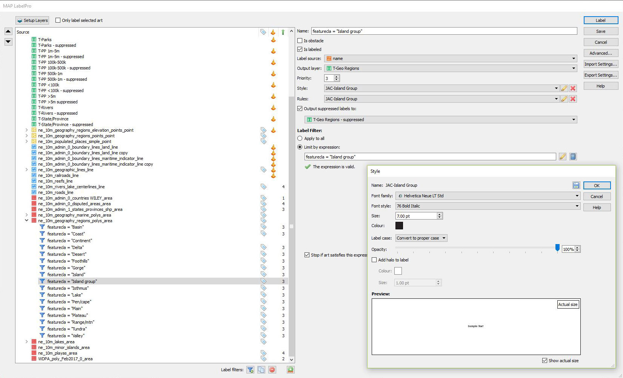Click the Opacity slider handle

tap(557, 247)
